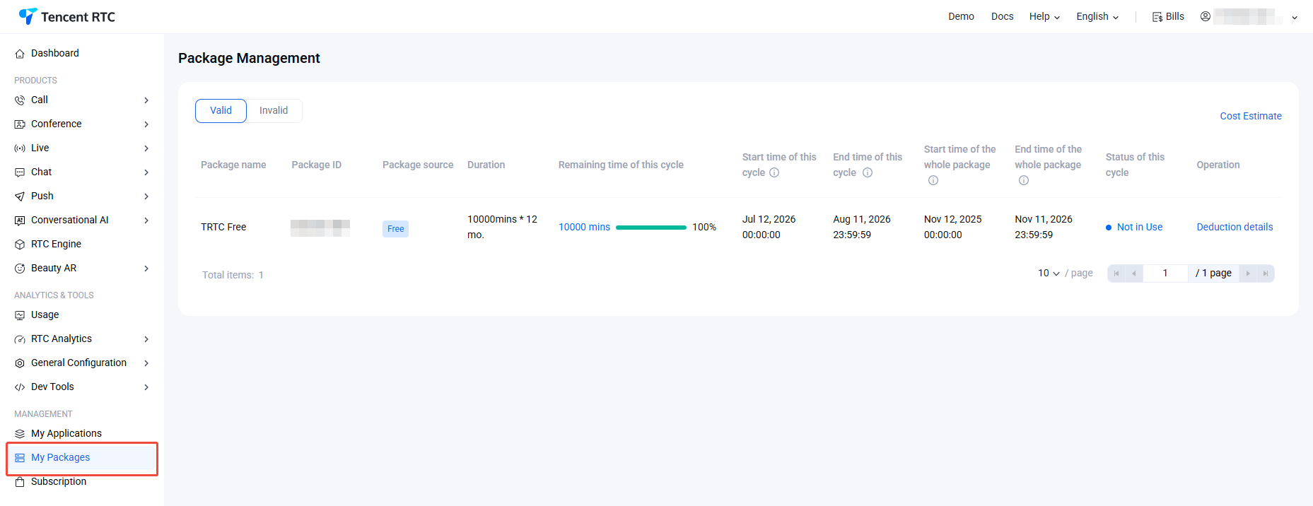
Task: Switch to the Valid tab
Action: [x=221, y=111]
